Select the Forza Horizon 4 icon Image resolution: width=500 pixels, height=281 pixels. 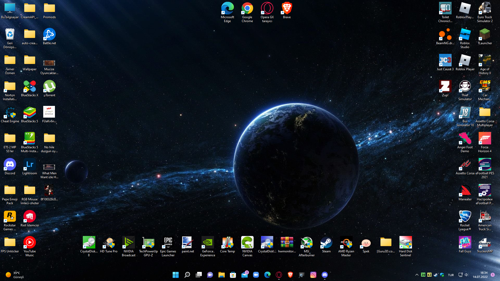point(485,142)
